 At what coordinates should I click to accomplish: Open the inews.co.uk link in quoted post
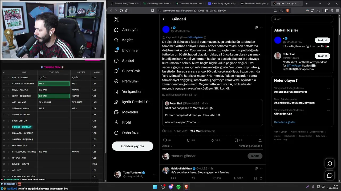(182, 122)
